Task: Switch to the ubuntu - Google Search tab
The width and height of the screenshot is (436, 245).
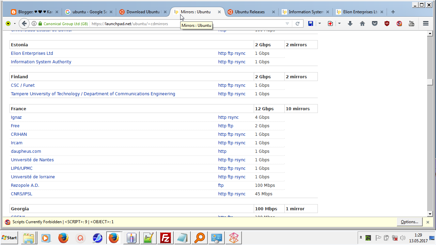Action: click(x=88, y=12)
